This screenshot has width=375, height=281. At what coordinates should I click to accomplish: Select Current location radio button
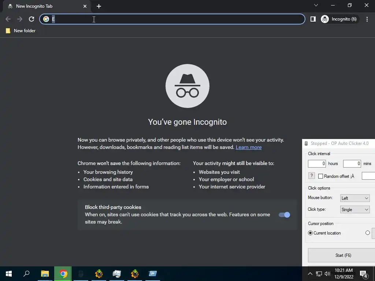tap(310, 233)
